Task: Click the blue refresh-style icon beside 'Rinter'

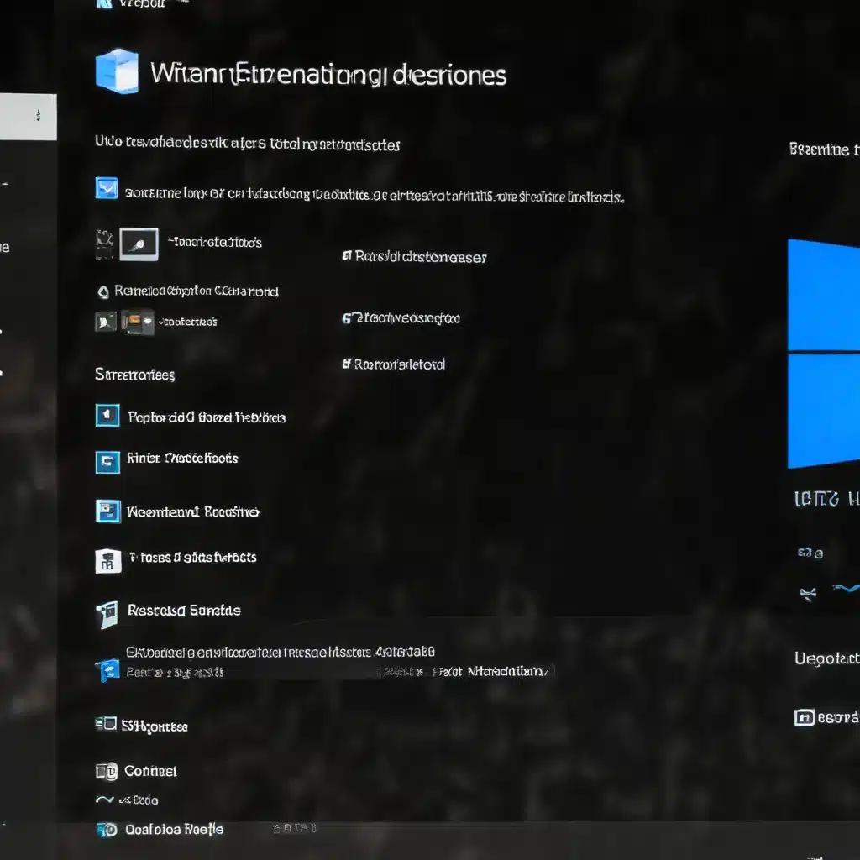Action: [107, 462]
